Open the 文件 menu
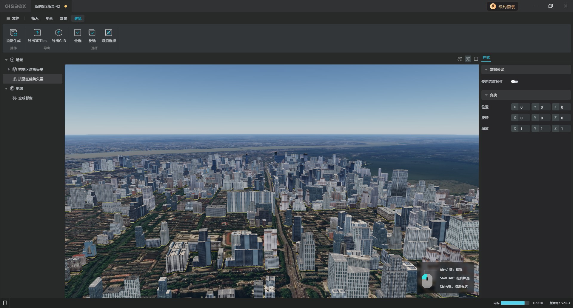 (13, 19)
